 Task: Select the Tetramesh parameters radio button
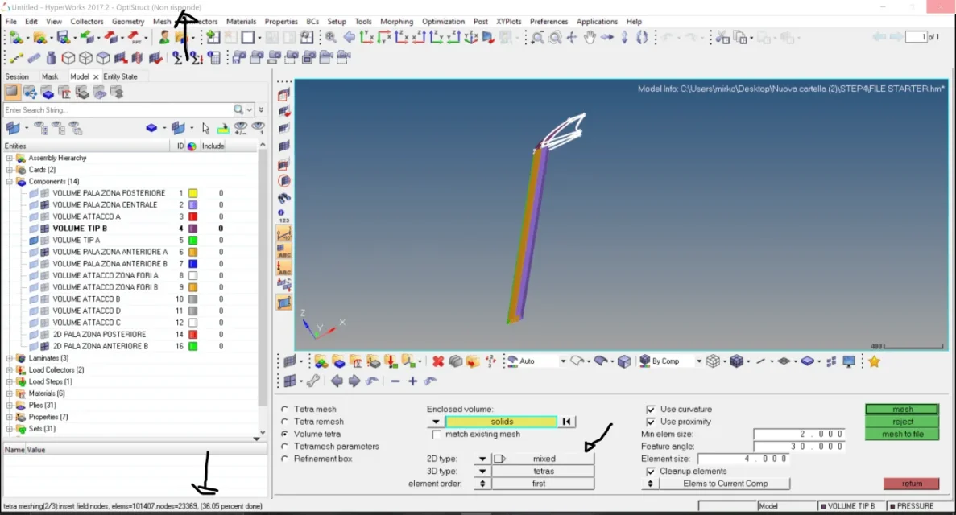pos(285,446)
